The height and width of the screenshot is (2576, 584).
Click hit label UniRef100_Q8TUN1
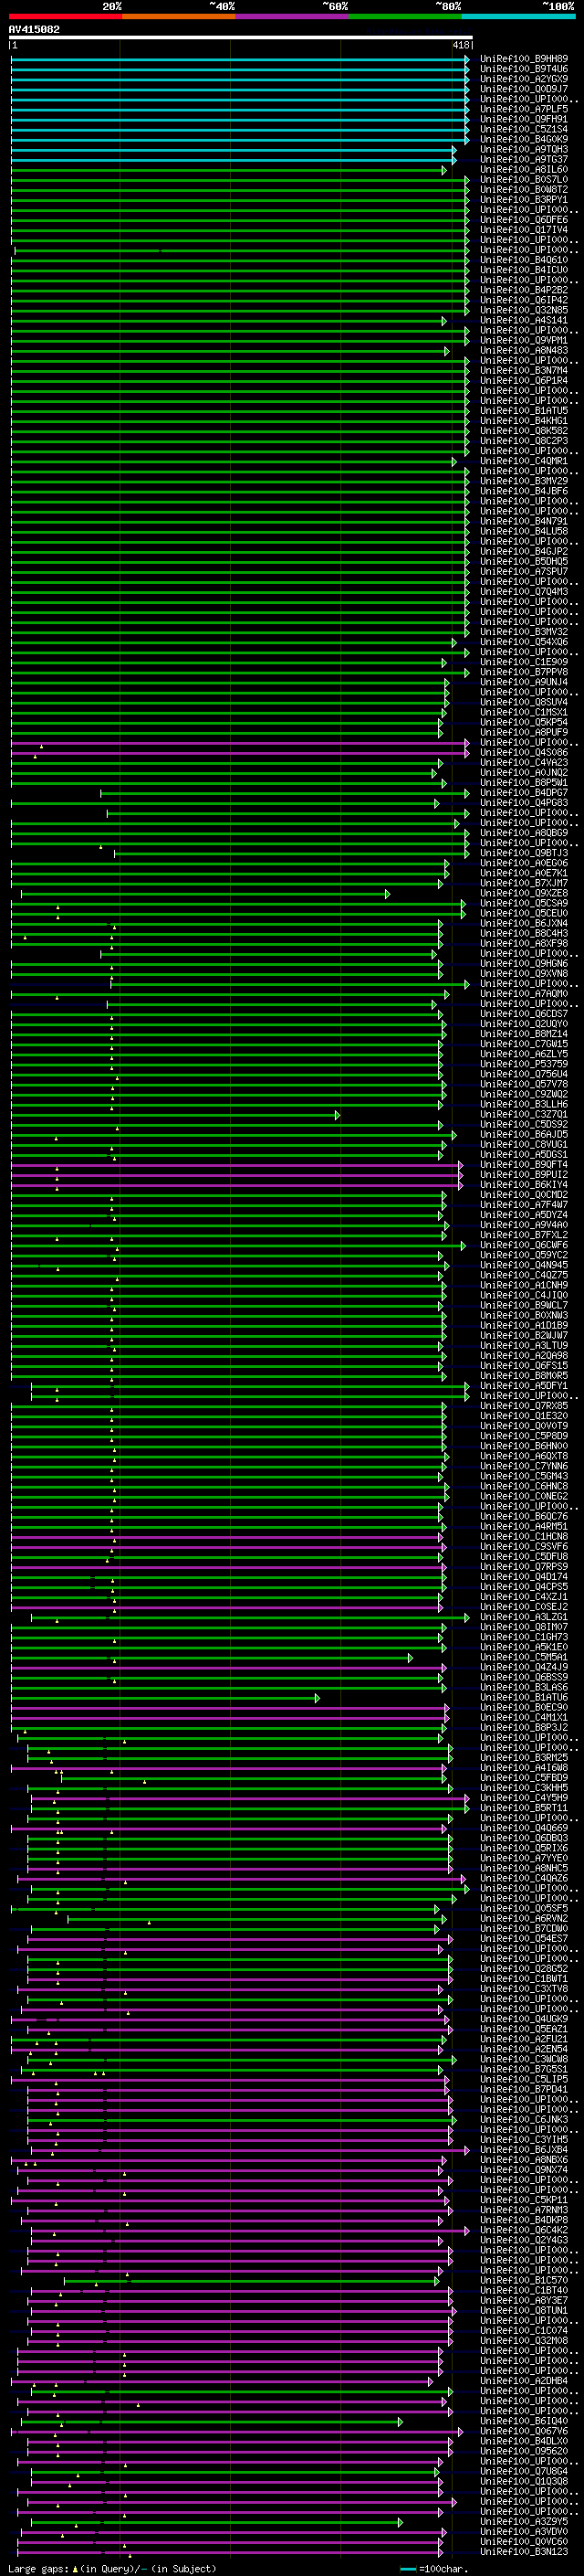524,2311
